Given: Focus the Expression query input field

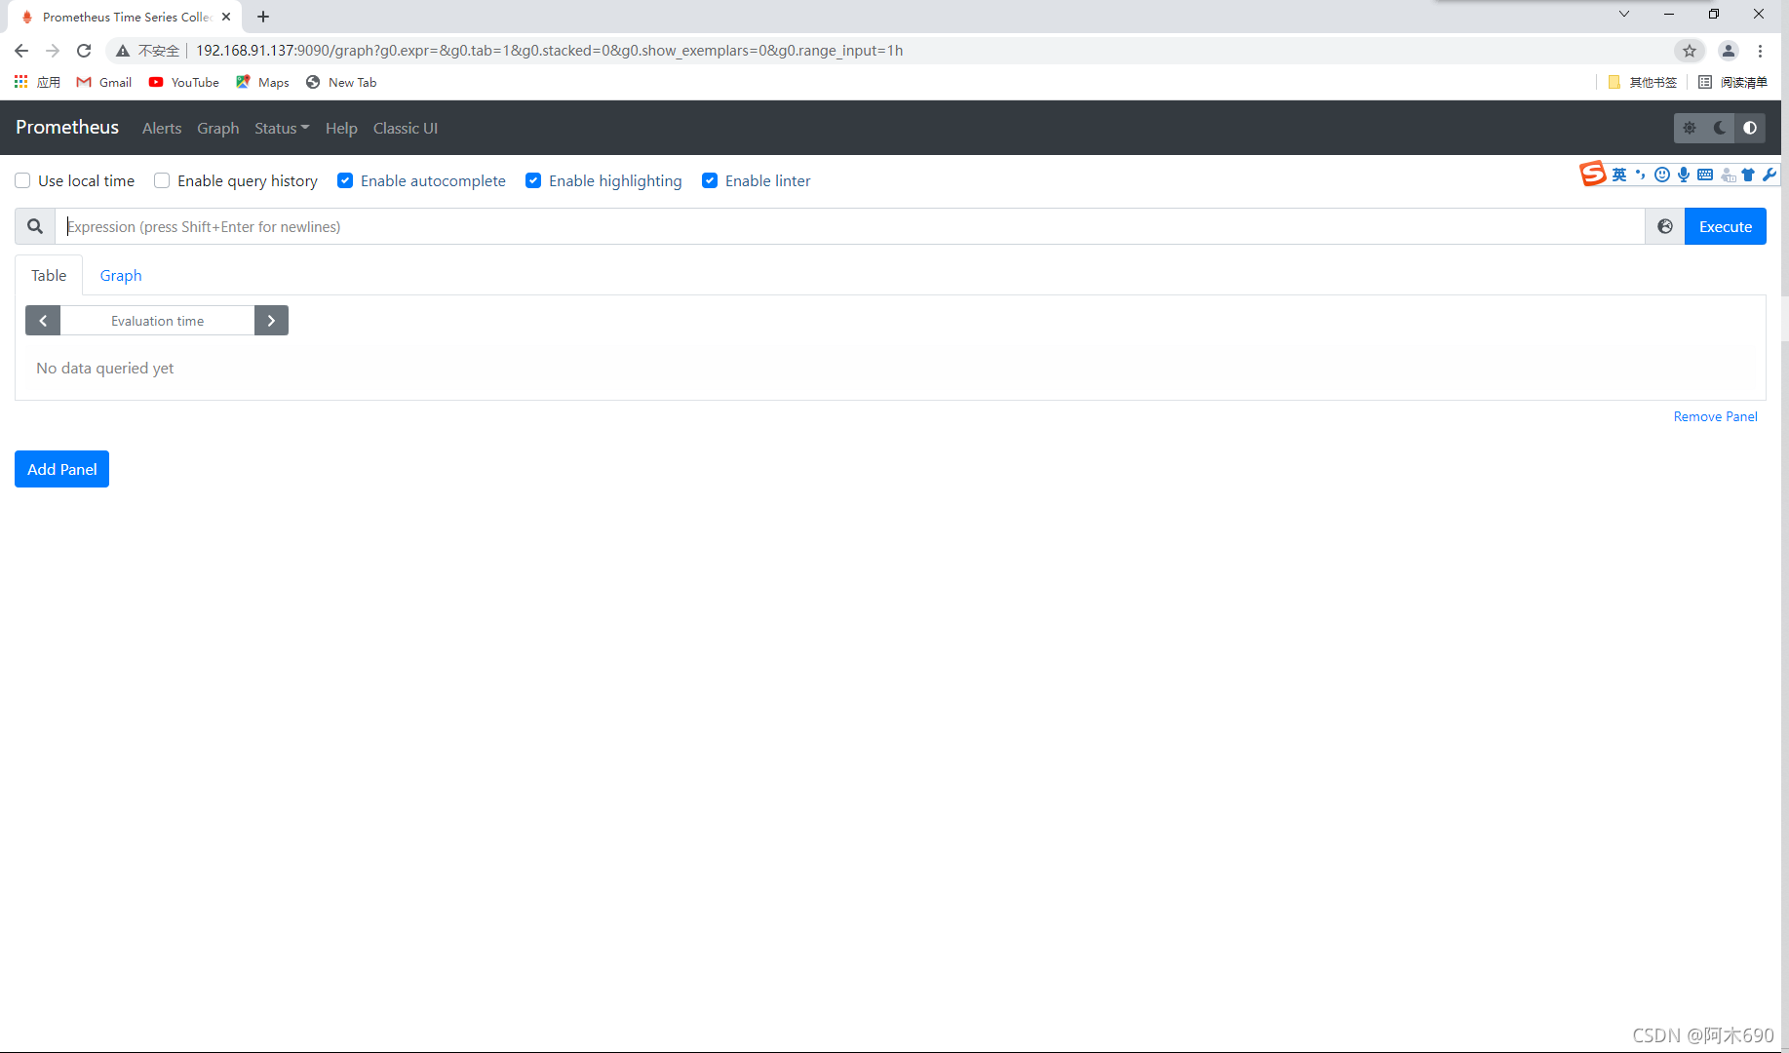Looking at the screenshot, I should [x=850, y=226].
